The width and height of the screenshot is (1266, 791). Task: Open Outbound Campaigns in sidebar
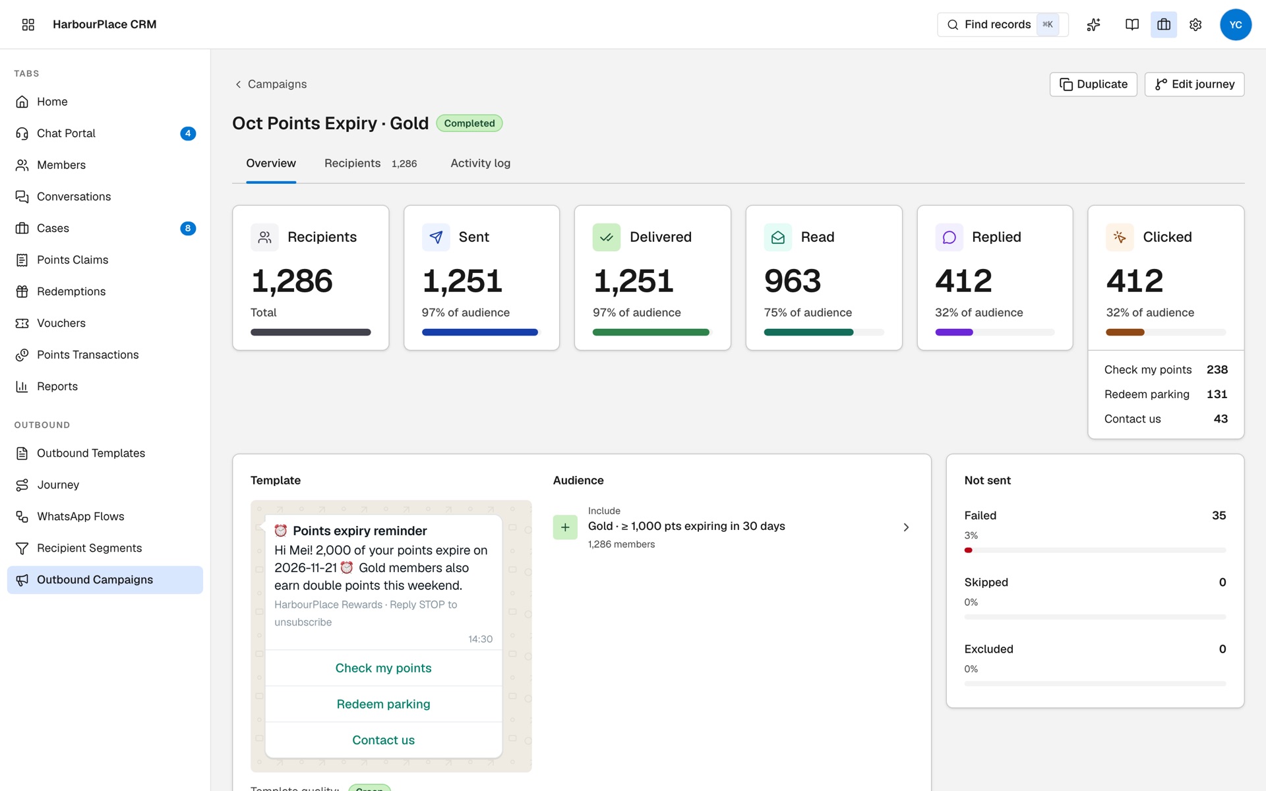105,580
